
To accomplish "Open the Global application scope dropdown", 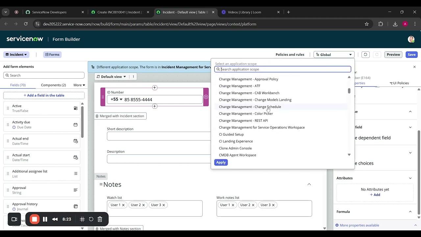I will click(334, 55).
